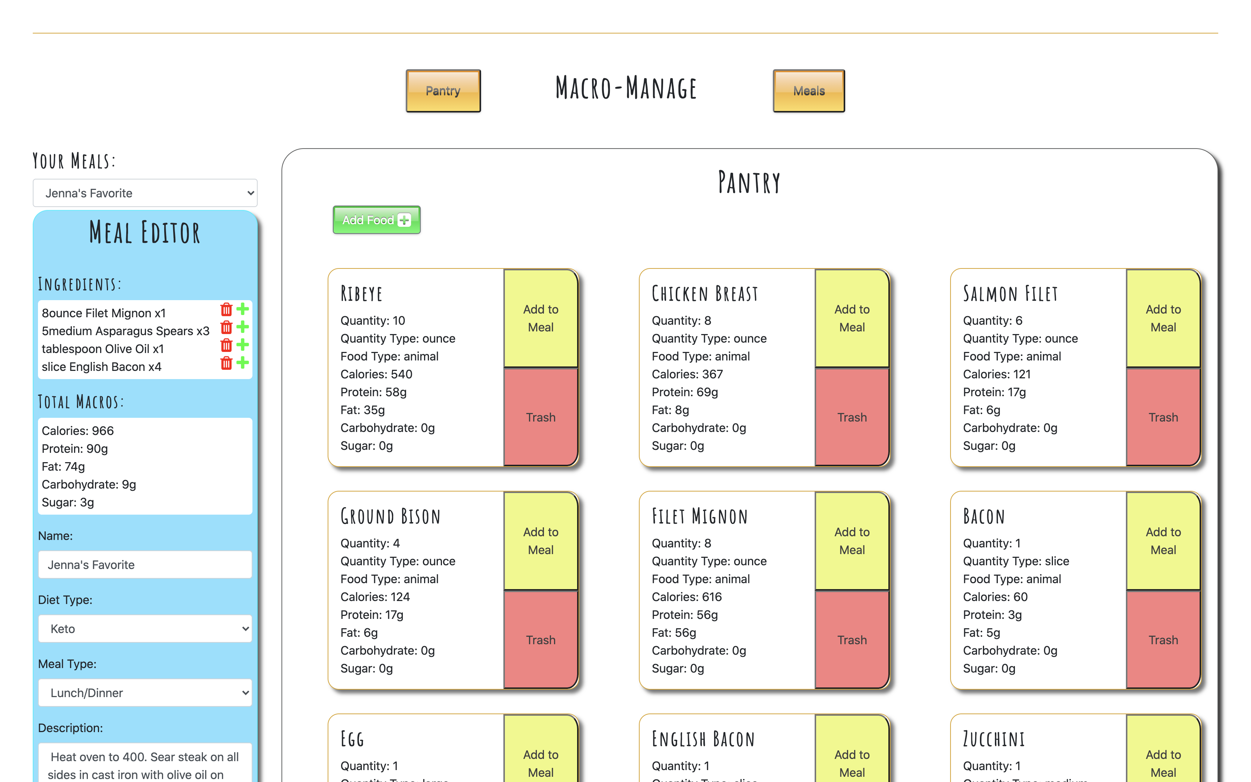Click Ribeye Add to Meal button
1251x782 pixels.
(541, 318)
